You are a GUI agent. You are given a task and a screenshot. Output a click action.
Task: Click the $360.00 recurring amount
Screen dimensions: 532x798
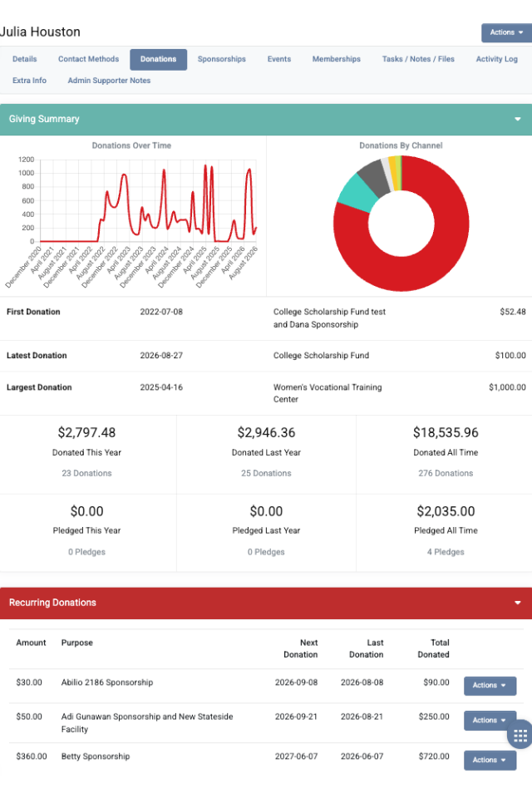(x=32, y=756)
